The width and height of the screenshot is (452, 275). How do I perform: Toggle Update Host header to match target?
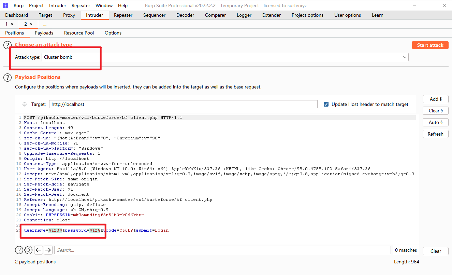(x=326, y=104)
